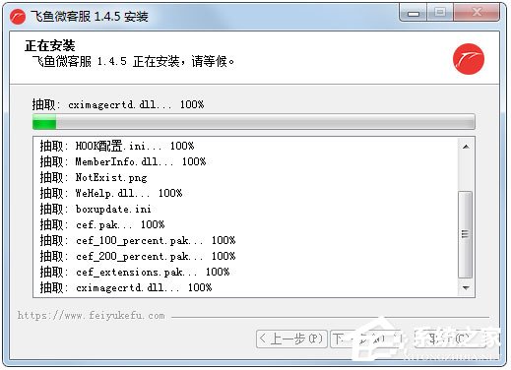The width and height of the screenshot is (511, 370).
Task: Click the '飞鱼微客服 1.4.5 正在安装，请等候。' subtitle
Action: [x=133, y=61]
